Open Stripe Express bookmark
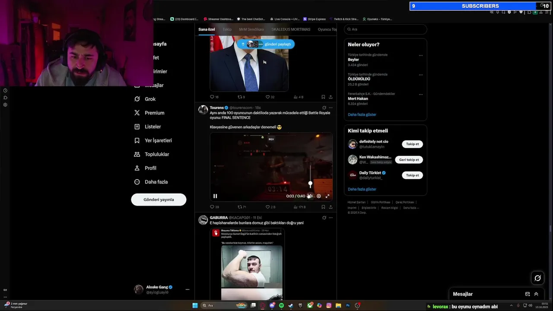The width and height of the screenshot is (553, 311). pos(315,19)
